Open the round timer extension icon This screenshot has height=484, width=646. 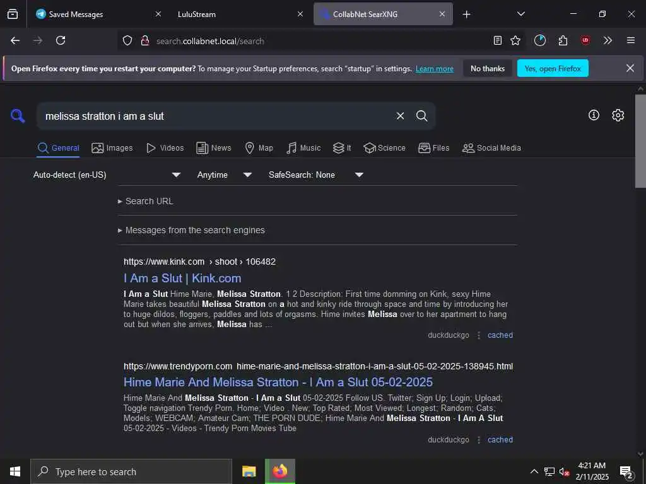540,40
